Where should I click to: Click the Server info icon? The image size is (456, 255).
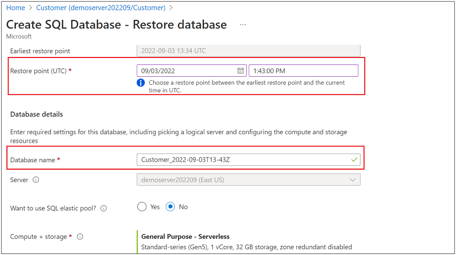36,180
